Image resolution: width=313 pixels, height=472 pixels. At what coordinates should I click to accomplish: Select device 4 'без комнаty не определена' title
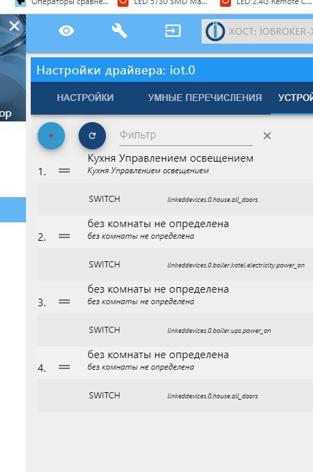pos(158,355)
